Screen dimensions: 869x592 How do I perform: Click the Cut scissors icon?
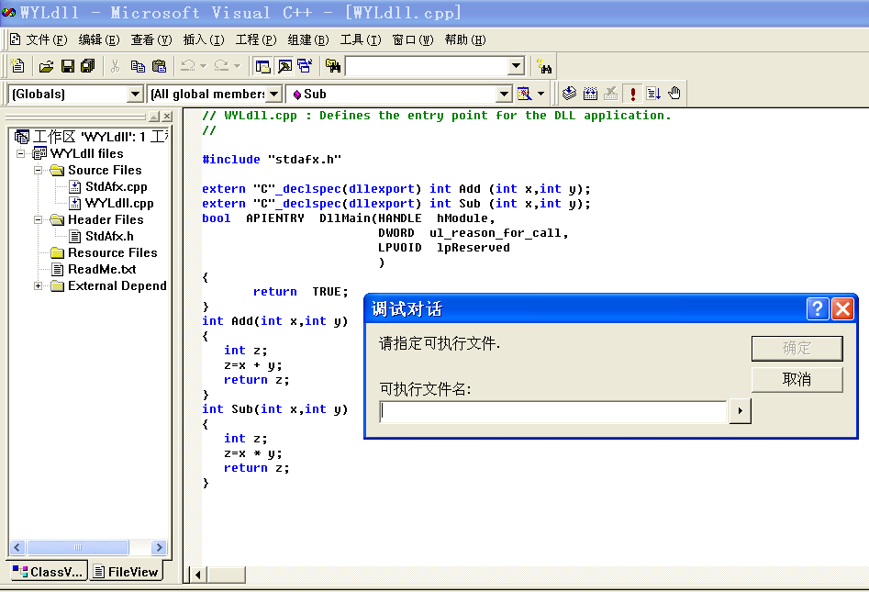[x=115, y=66]
